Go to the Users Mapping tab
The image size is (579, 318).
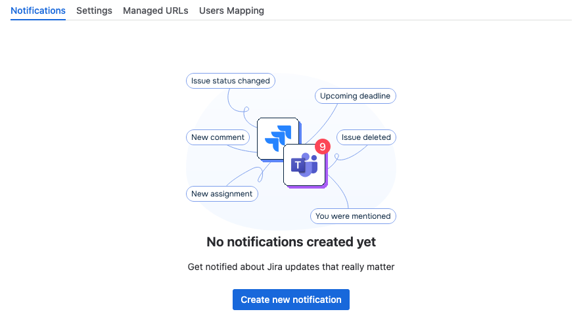click(x=231, y=11)
